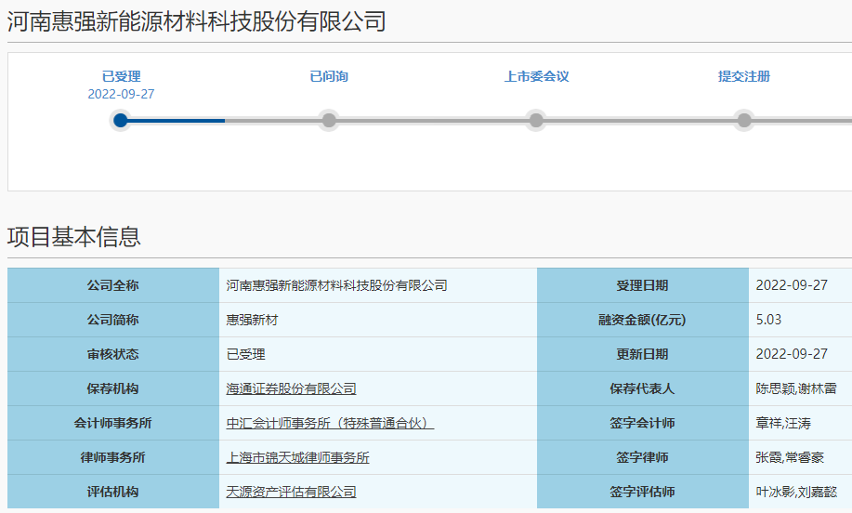Screen dimensions: 852x513
Task: Open 上海市锦天城律师事务所 law firm link
Action: coord(297,457)
